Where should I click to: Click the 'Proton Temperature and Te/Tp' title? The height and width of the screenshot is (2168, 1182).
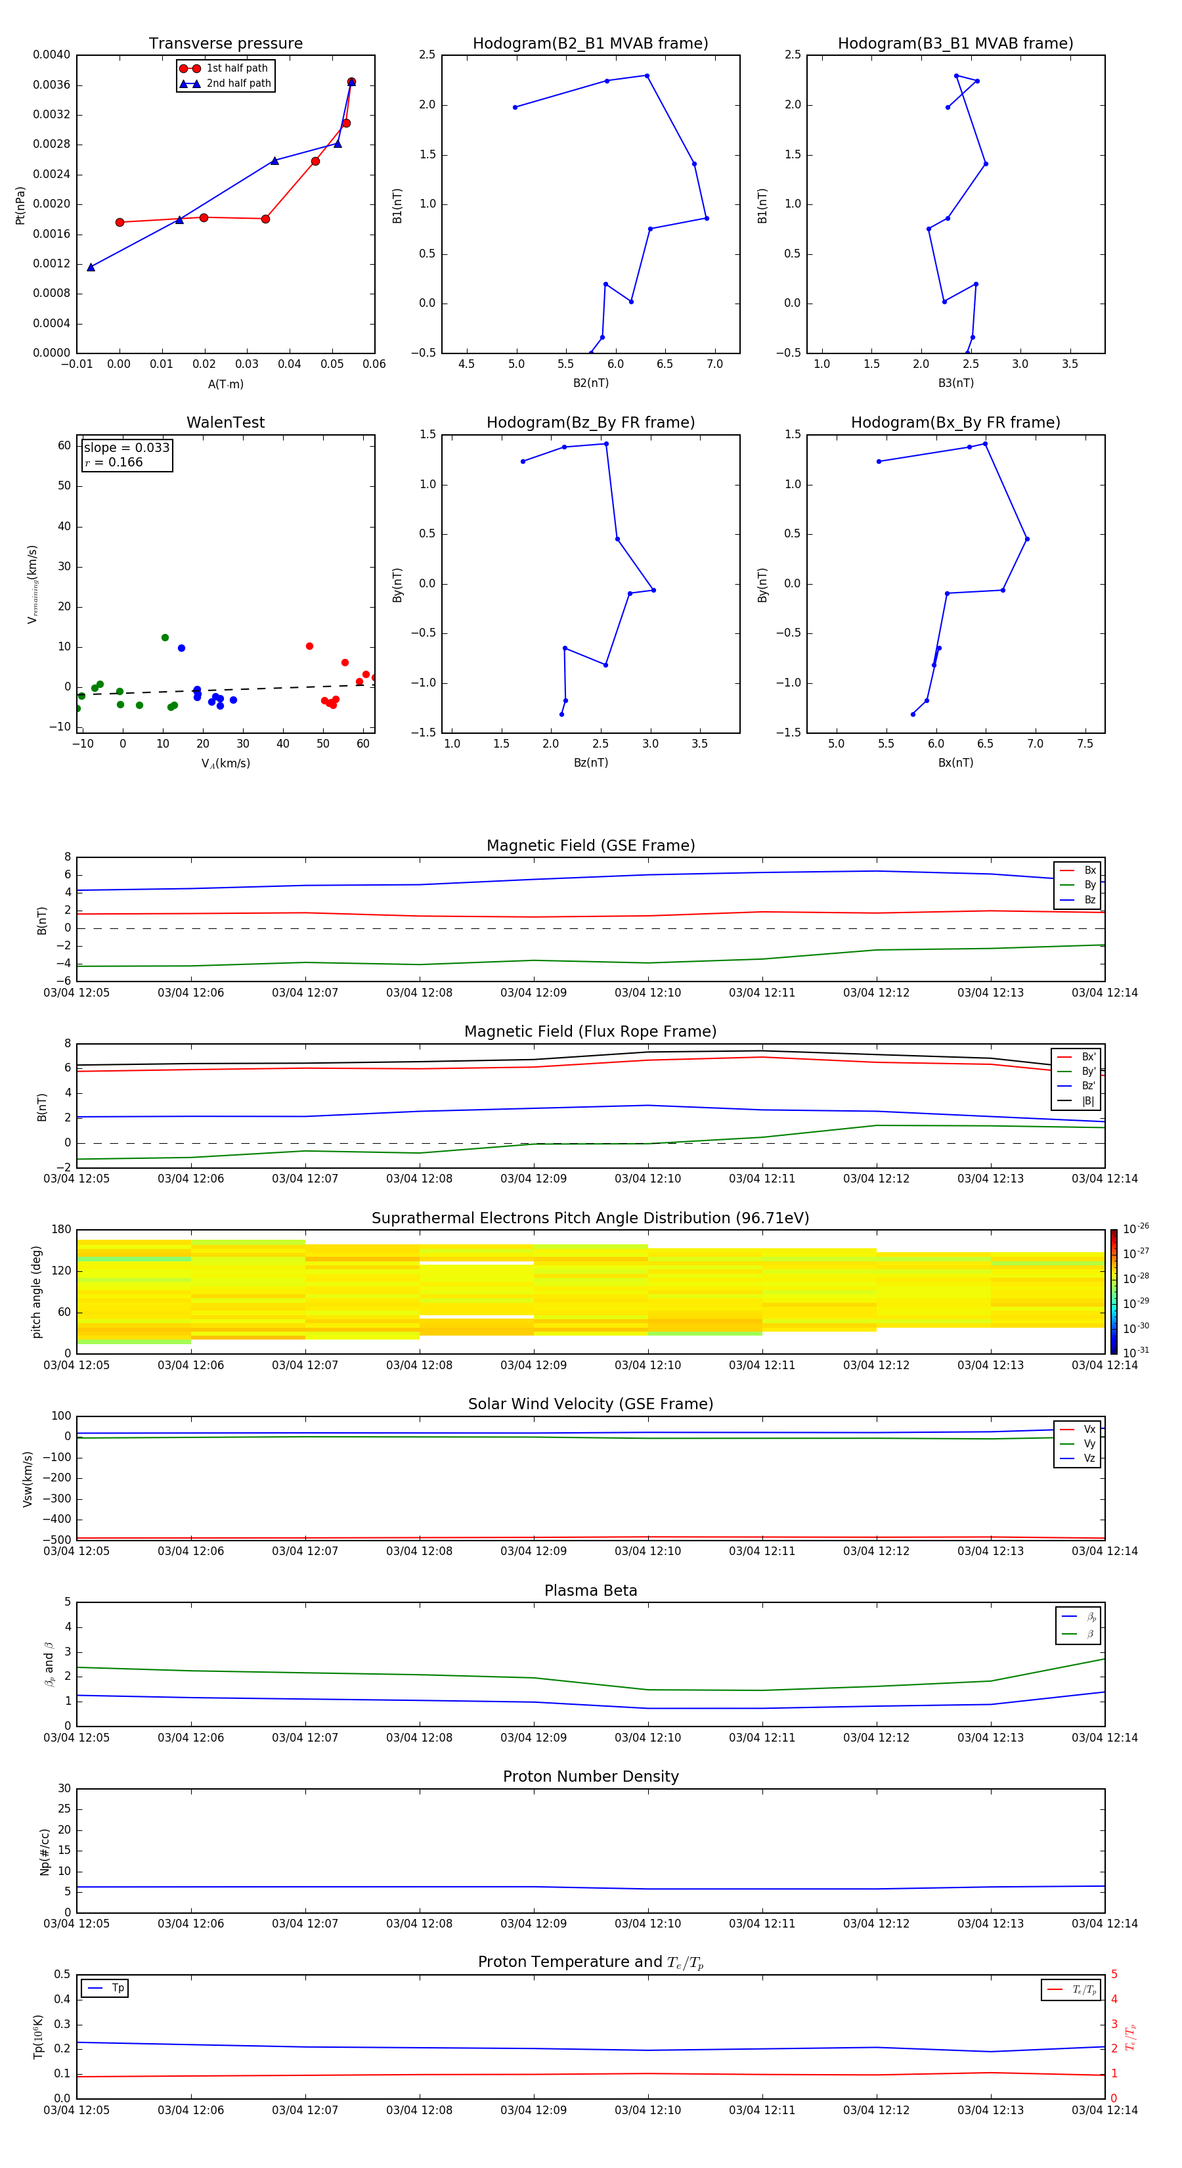coord(590,1962)
